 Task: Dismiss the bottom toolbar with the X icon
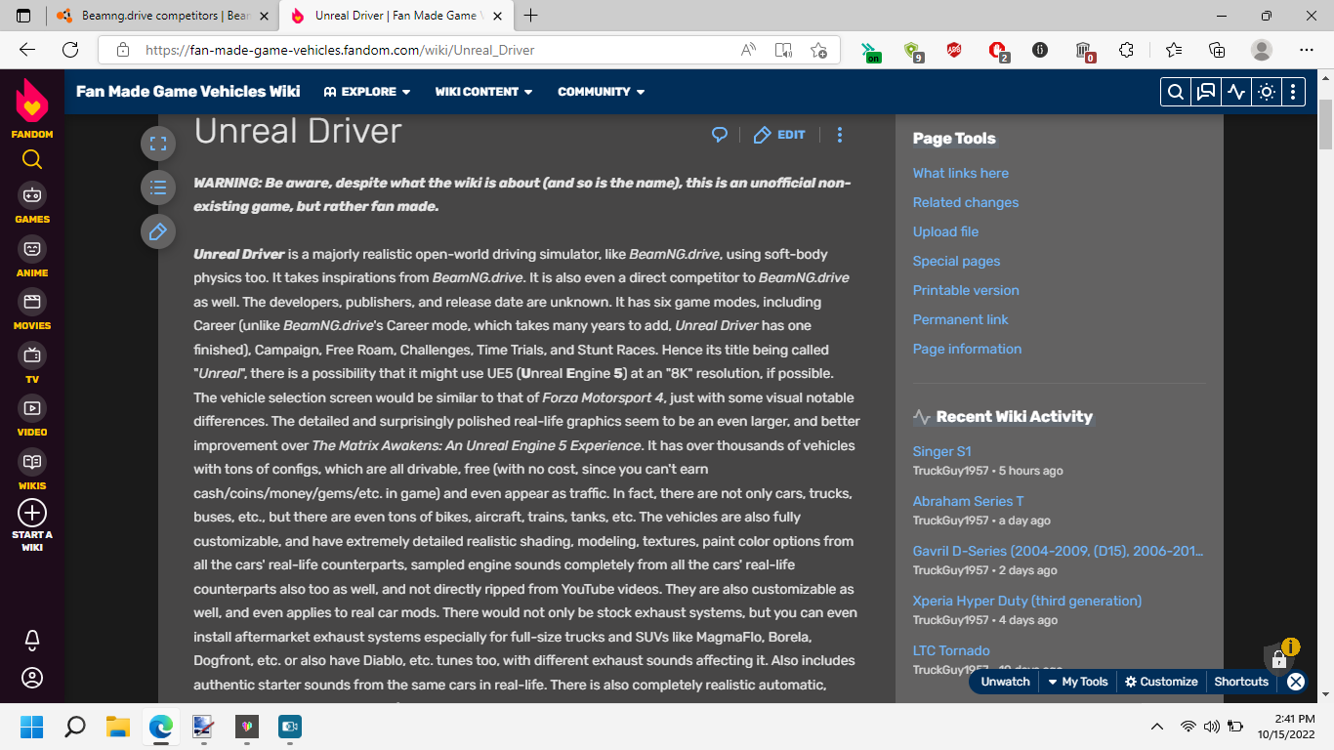coord(1296,682)
